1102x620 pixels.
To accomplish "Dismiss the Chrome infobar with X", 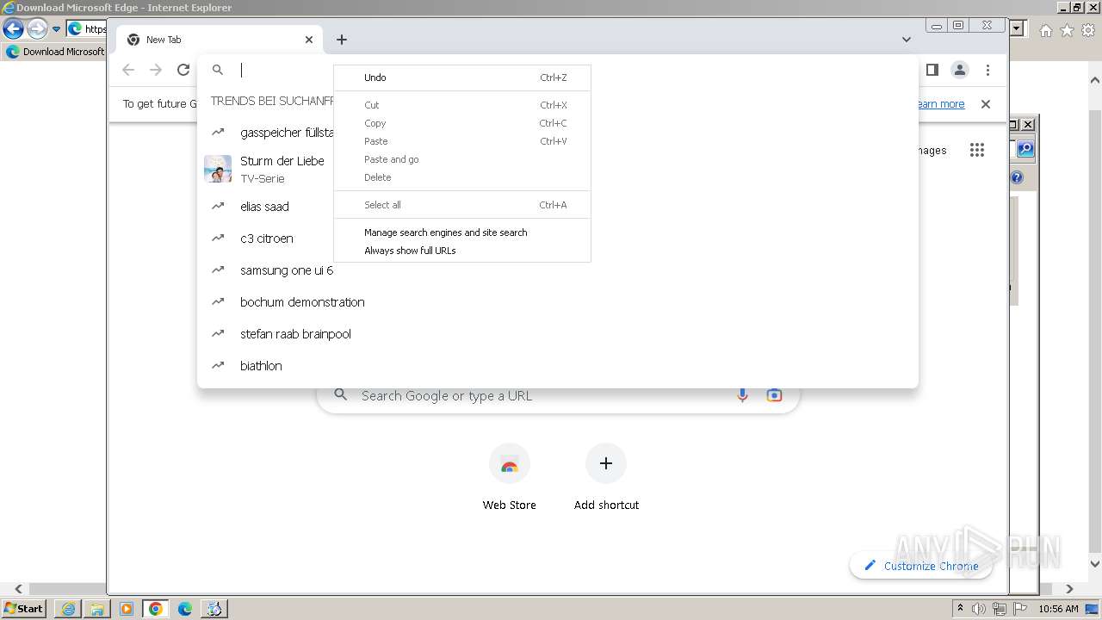I will point(986,104).
